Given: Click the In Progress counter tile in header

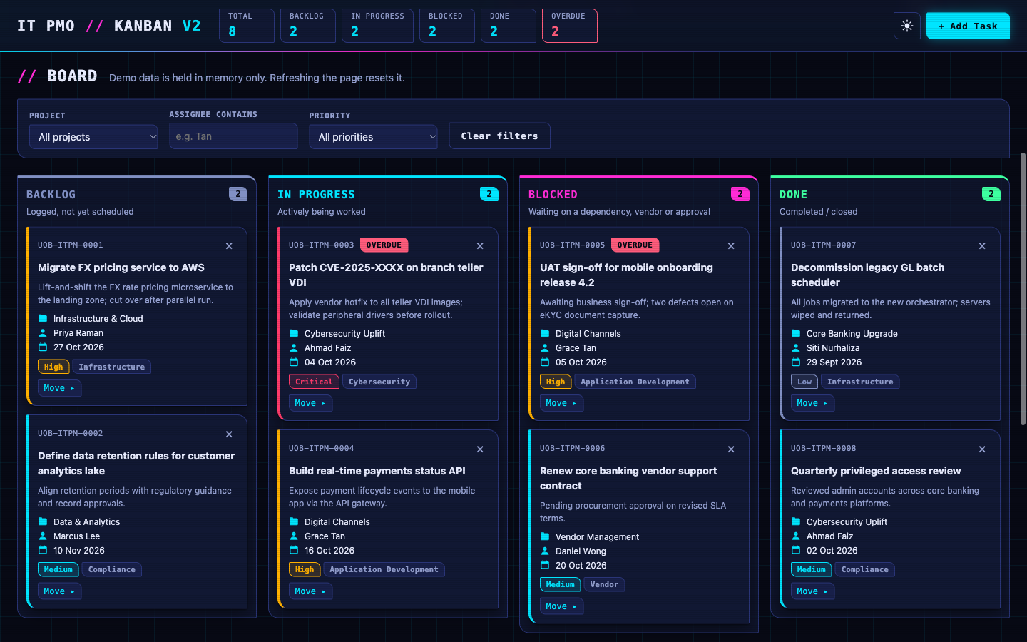Looking at the screenshot, I should 377,26.
